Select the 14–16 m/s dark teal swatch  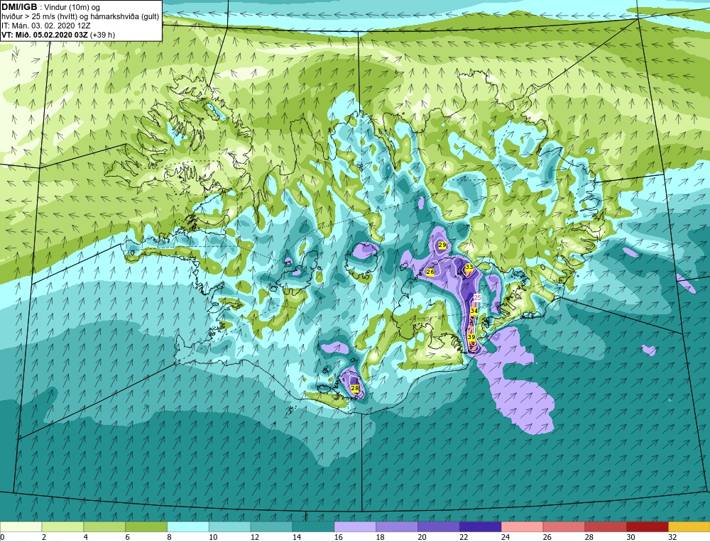pyautogui.click(x=313, y=526)
